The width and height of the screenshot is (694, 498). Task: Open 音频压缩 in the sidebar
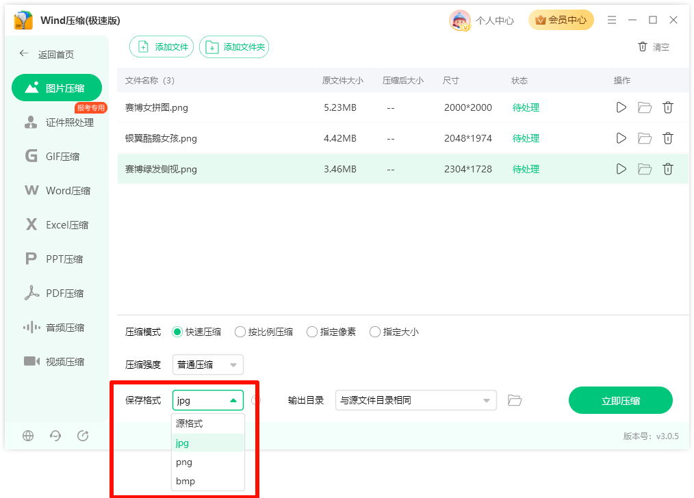(54, 327)
